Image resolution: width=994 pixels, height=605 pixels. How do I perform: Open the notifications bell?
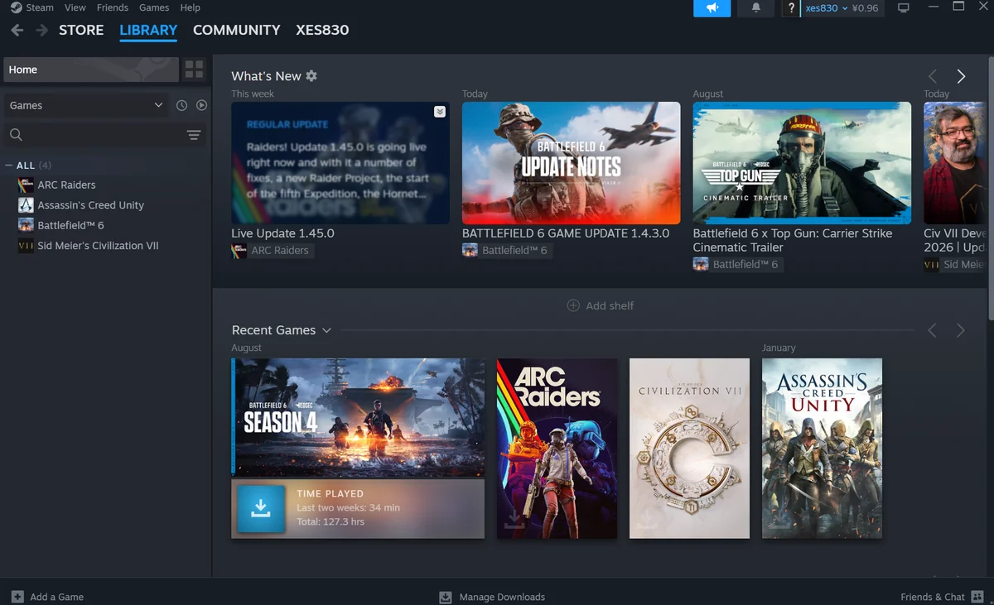point(755,8)
